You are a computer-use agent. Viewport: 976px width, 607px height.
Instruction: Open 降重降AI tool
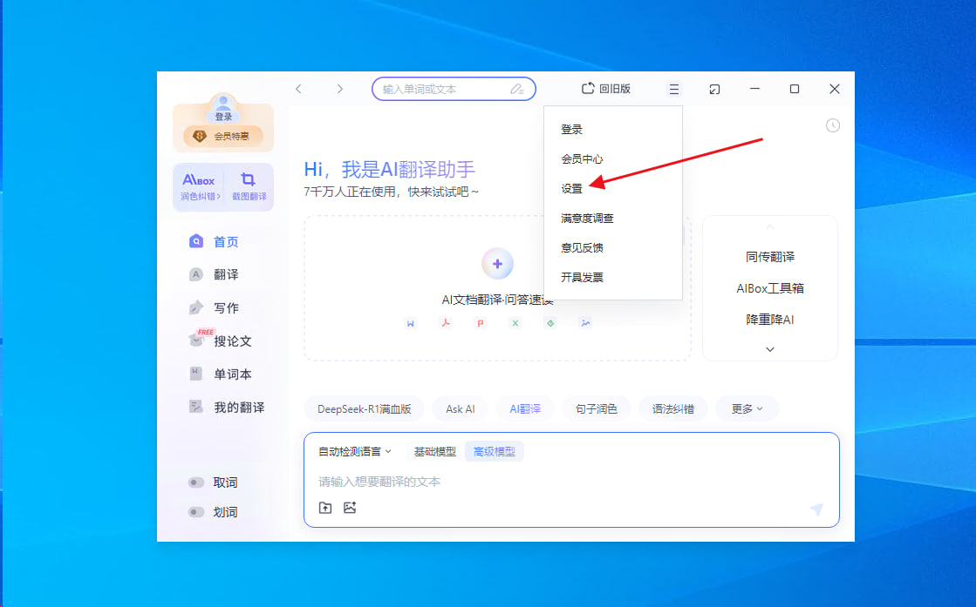(770, 320)
